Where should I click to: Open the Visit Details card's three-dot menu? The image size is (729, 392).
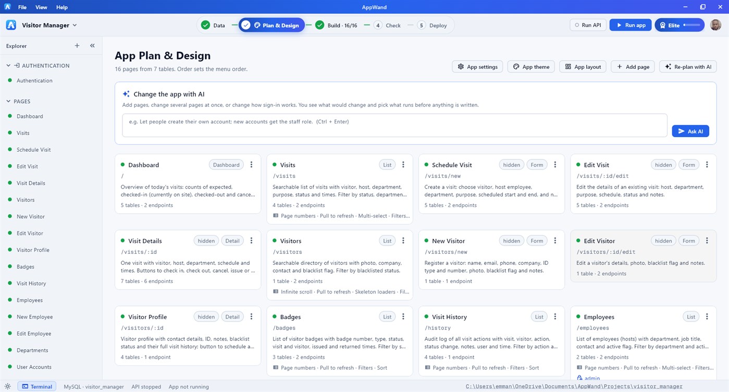(x=251, y=241)
